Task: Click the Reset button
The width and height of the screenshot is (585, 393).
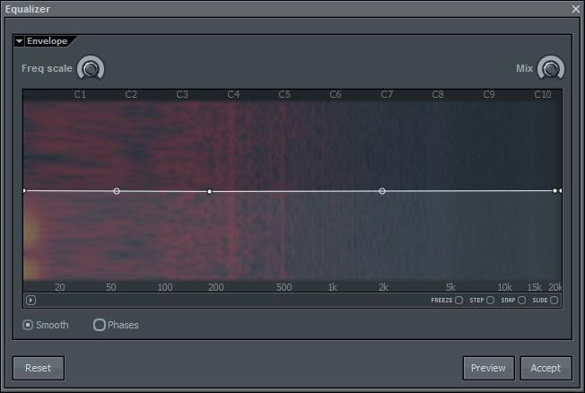Action: tap(39, 368)
